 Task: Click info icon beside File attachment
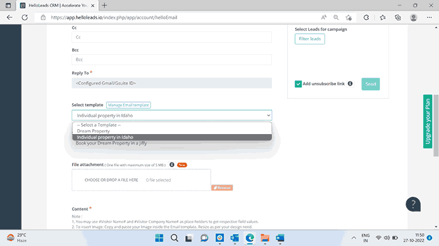(171, 165)
